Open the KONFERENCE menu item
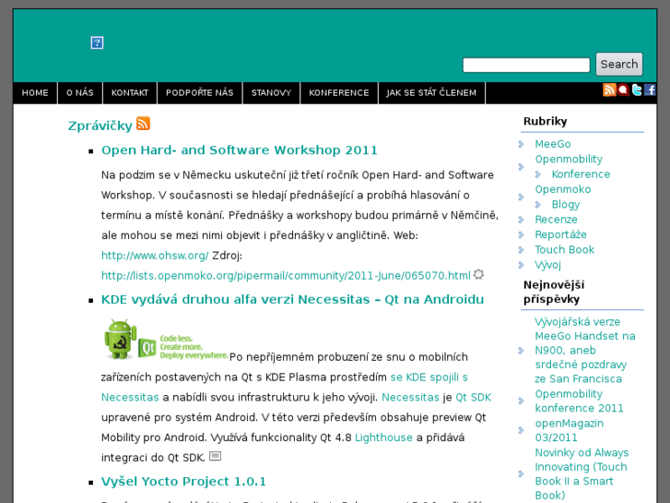670x503 pixels. [338, 93]
